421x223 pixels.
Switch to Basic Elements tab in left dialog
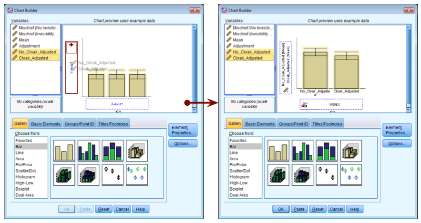point(46,124)
